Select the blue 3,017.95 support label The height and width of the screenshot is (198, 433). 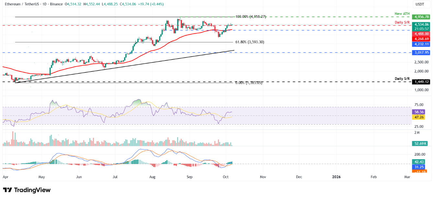pyautogui.click(x=420, y=52)
